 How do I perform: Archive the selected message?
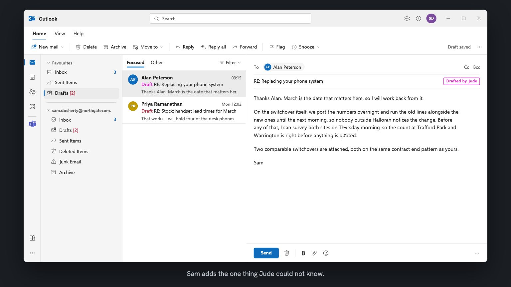pos(115,47)
